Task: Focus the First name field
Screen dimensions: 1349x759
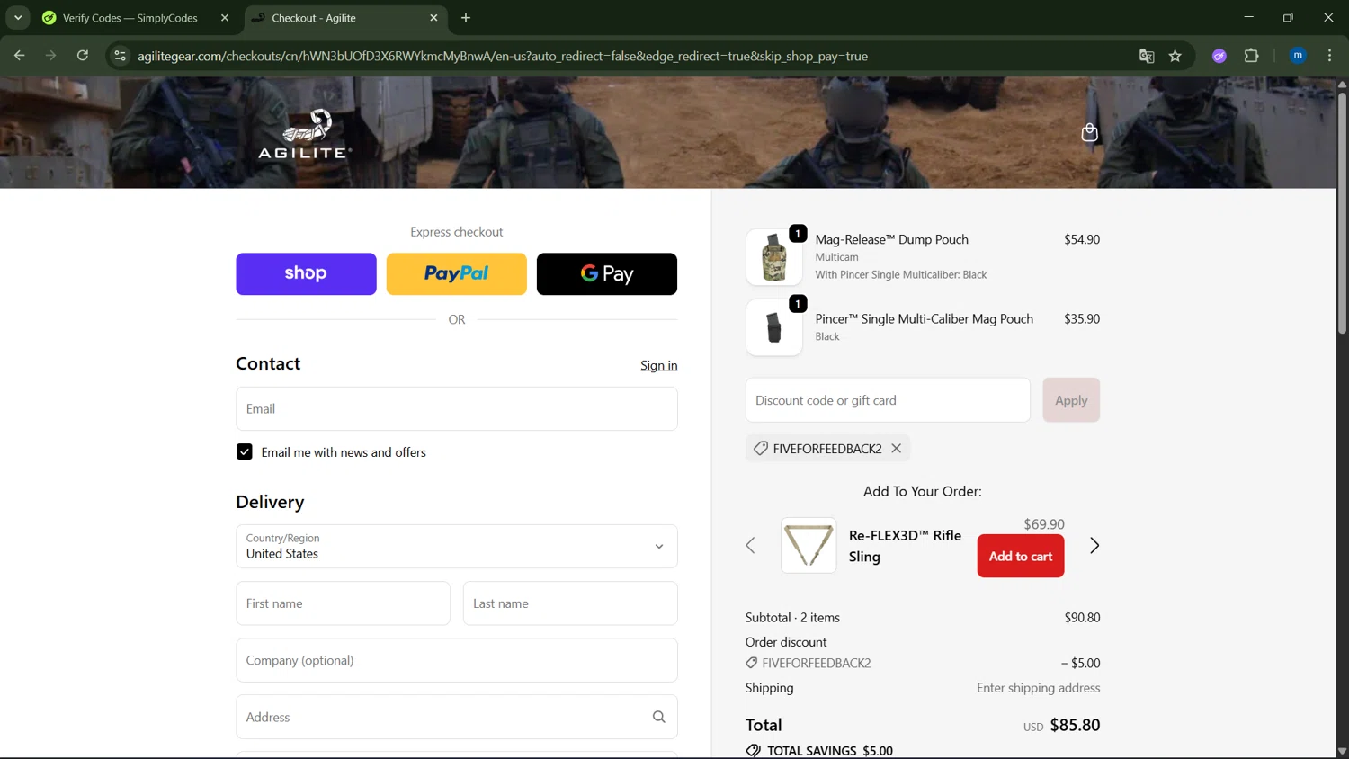Action: click(x=343, y=603)
